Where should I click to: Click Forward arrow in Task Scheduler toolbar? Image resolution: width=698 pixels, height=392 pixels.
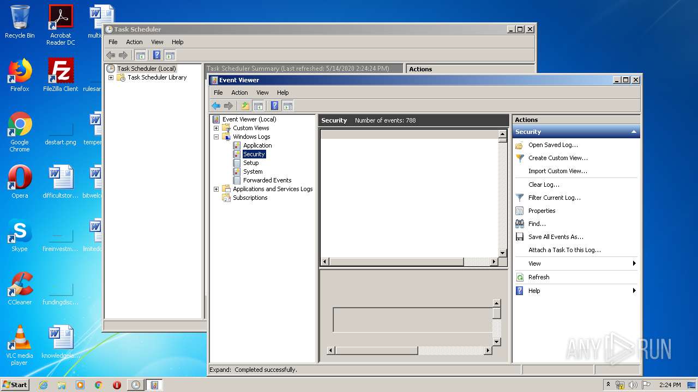123,55
